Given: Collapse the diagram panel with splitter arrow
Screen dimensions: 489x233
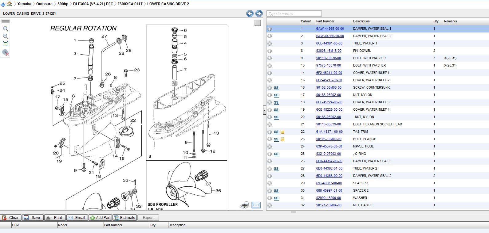Looking at the screenshot, I should click(264, 110).
